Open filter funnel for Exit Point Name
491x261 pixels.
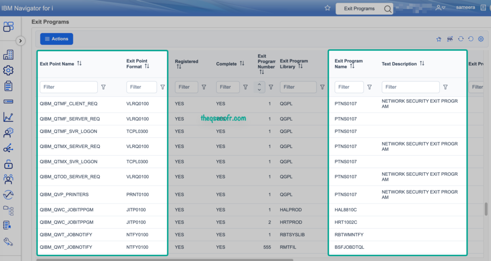tap(104, 87)
